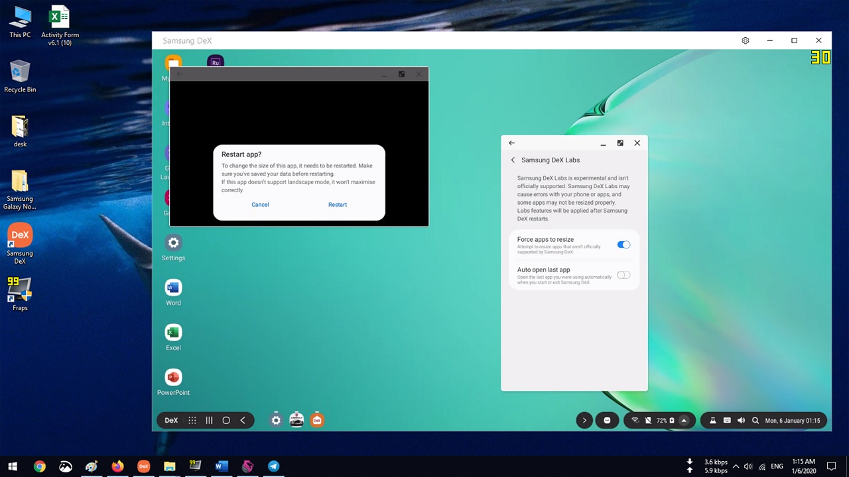Screen dimensions: 849x477
Task: Open File Explorer from Windows taskbar
Action: (169, 466)
